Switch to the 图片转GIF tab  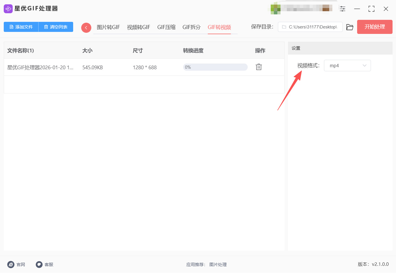tap(108, 27)
